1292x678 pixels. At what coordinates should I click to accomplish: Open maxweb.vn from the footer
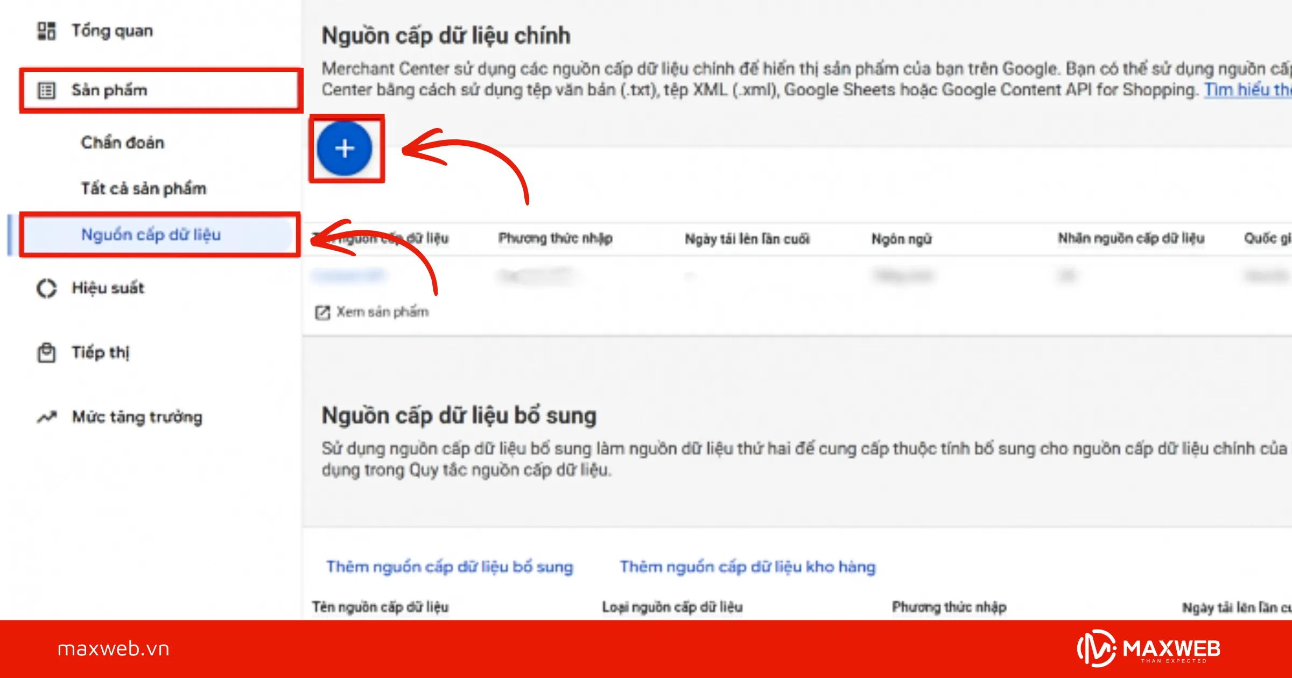(x=114, y=648)
